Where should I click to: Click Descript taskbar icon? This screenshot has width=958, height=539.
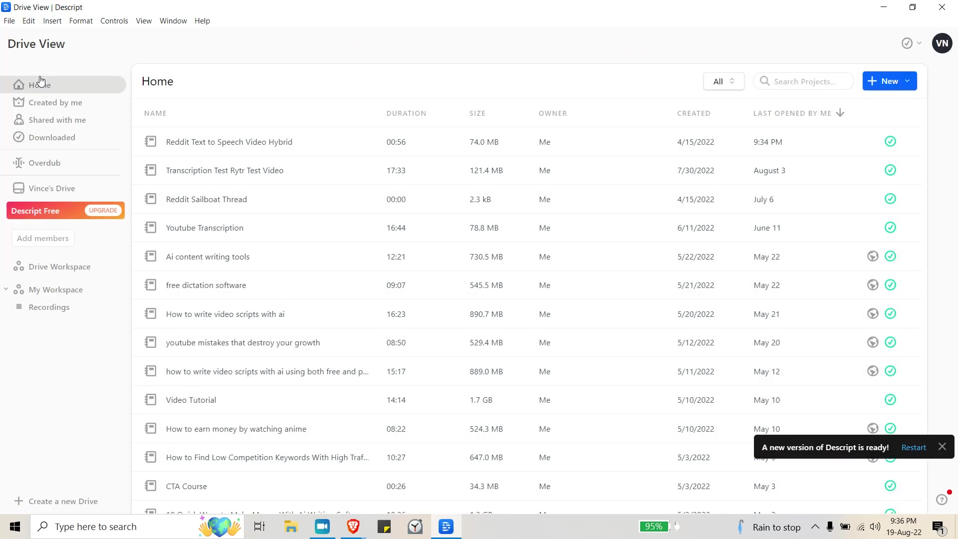(446, 527)
